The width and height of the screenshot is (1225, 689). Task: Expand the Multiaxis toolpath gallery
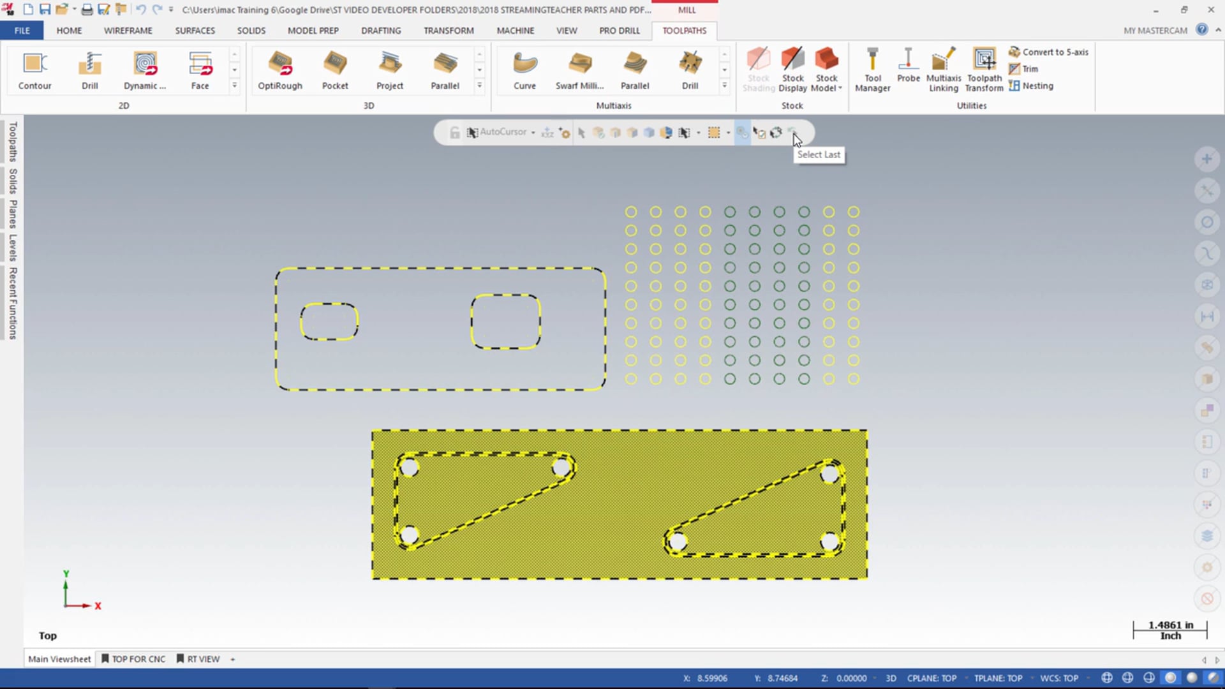tap(724, 85)
